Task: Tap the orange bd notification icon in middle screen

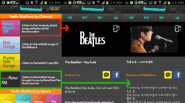Action: (65, 3)
